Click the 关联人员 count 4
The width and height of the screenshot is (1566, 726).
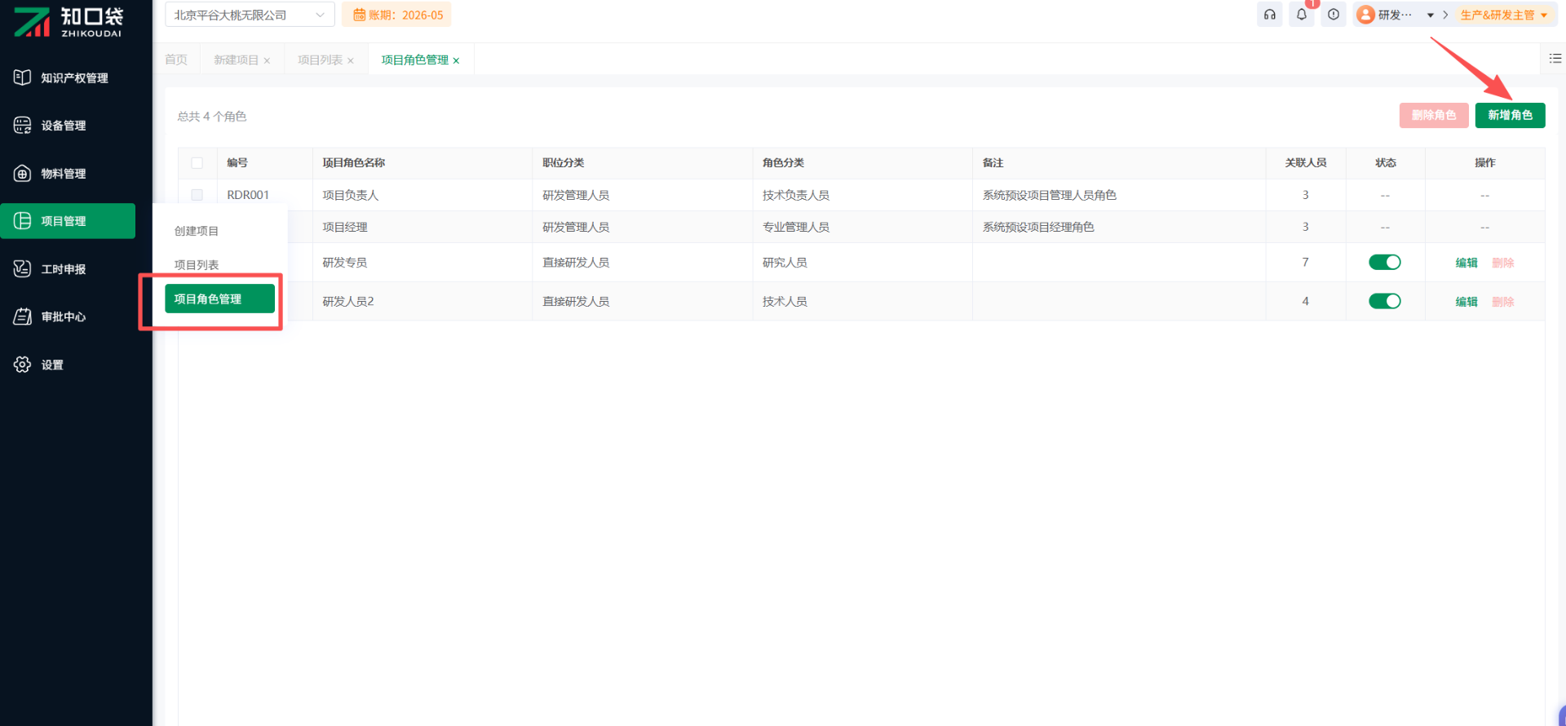tap(1306, 302)
